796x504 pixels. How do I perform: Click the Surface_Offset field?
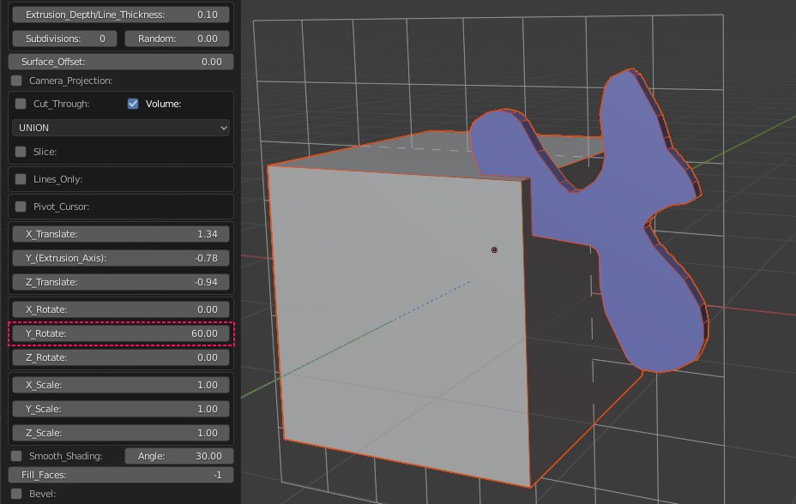click(121, 62)
